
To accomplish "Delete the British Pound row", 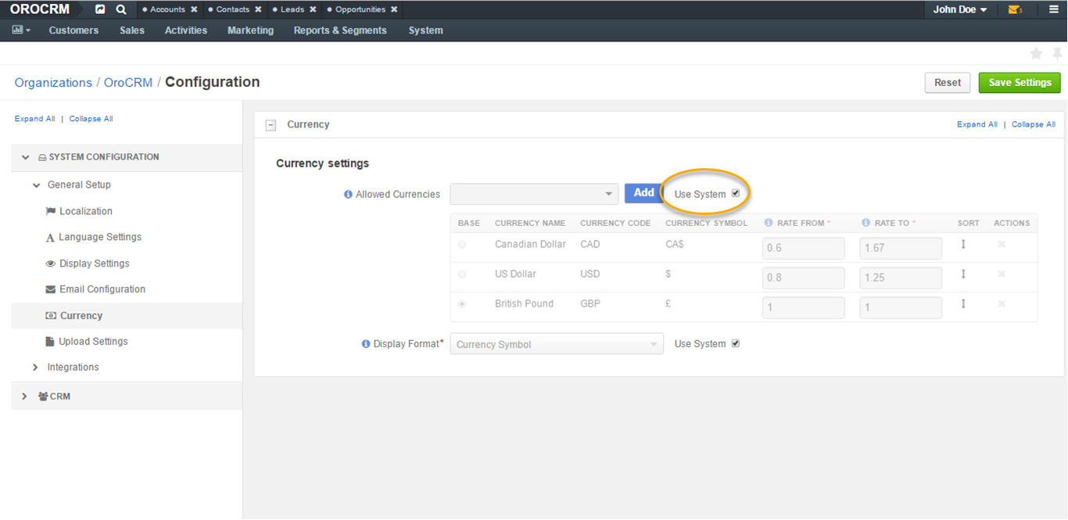I will tap(1002, 304).
